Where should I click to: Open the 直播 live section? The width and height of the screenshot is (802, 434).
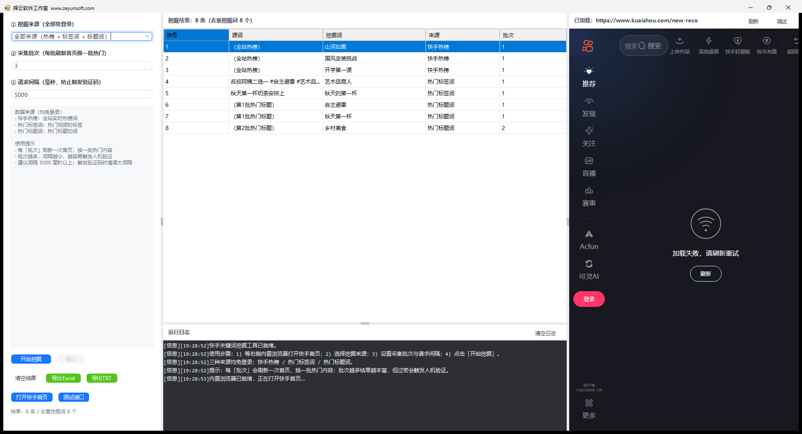click(x=589, y=167)
